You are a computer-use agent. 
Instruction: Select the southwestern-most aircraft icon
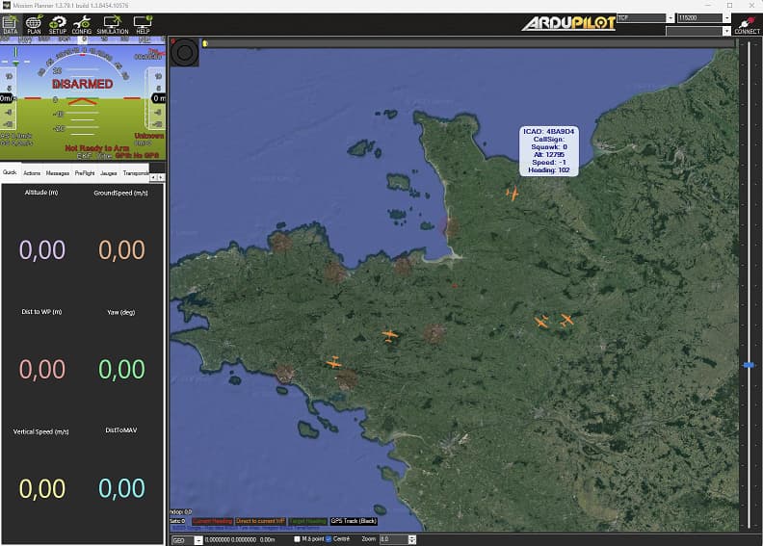(x=333, y=362)
